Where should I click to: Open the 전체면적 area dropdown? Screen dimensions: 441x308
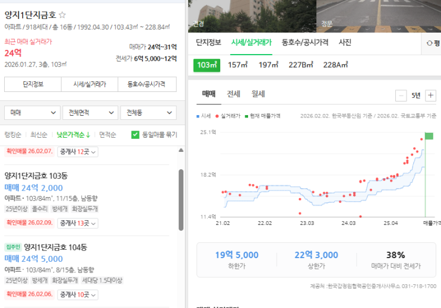coord(90,113)
